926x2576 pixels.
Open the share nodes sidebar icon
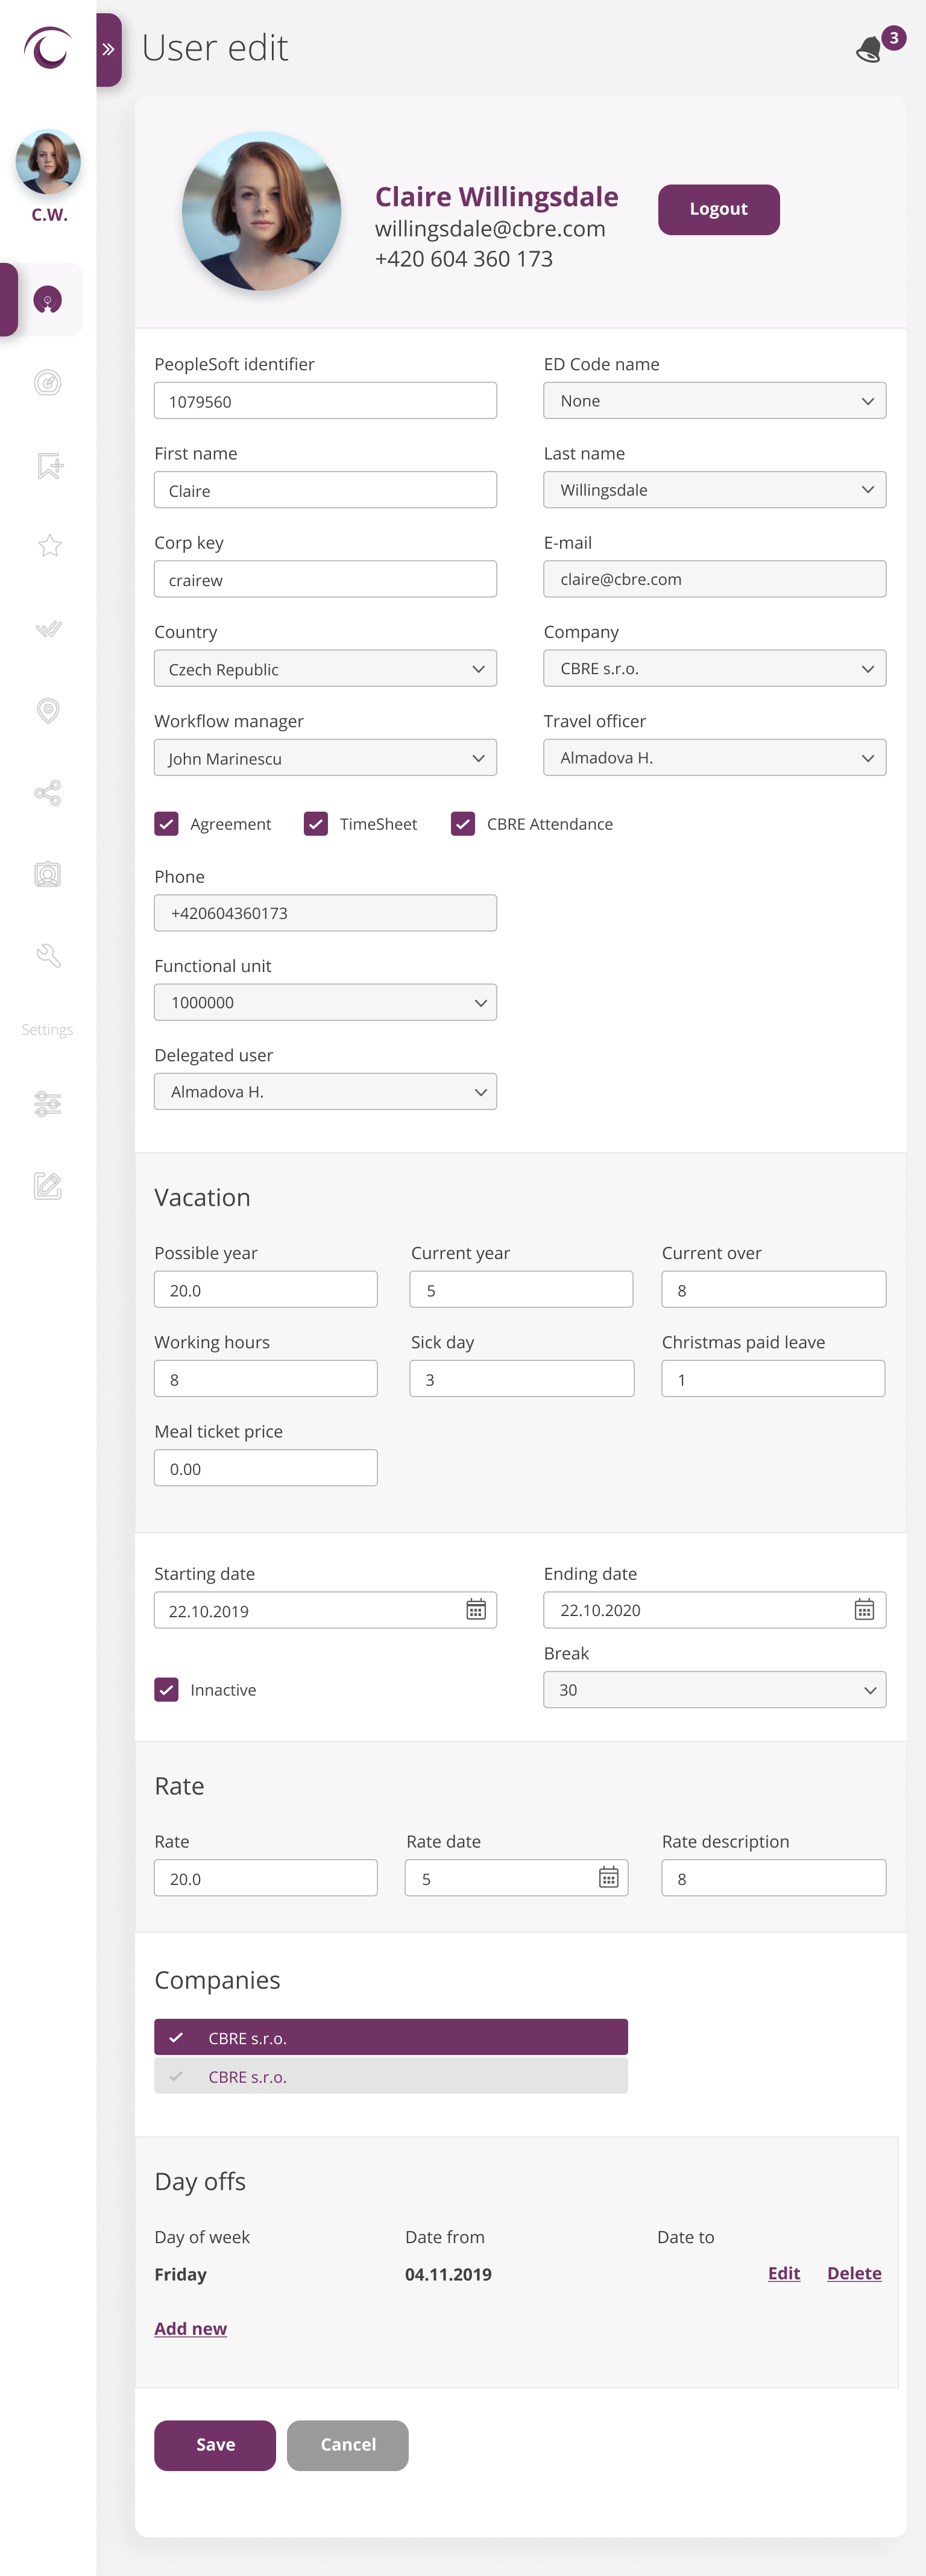(x=48, y=793)
